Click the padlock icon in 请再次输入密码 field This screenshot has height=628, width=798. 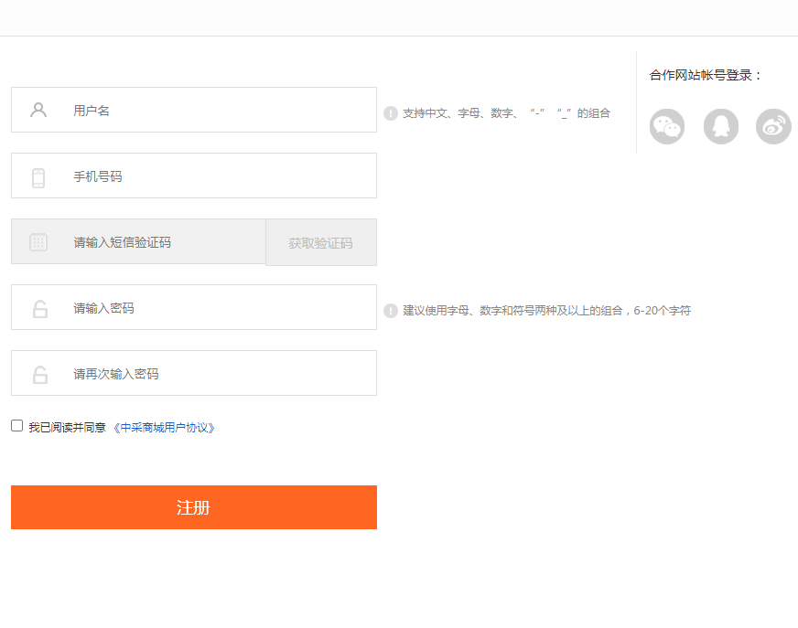coord(39,375)
